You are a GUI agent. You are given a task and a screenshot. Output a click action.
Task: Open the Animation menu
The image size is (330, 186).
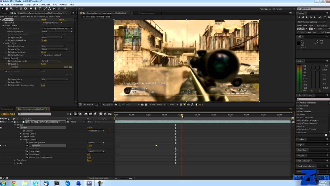click(x=45, y=5)
